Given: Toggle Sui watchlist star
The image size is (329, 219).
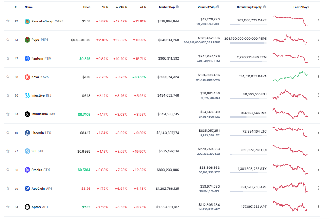Looking at the screenshot, I should pyautogui.click(x=8, y=151).
